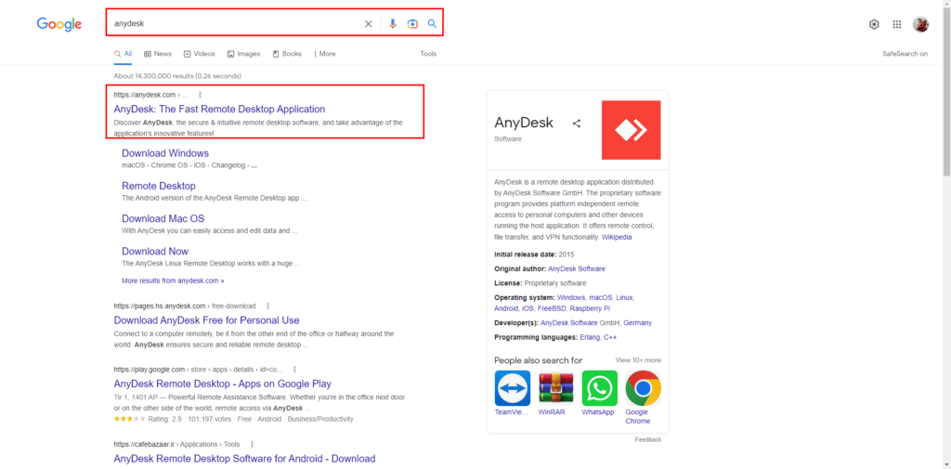The image size is (951, 469).
Task: Open three-dot menu beside anydesk.com result
Action: click(201, 95)
